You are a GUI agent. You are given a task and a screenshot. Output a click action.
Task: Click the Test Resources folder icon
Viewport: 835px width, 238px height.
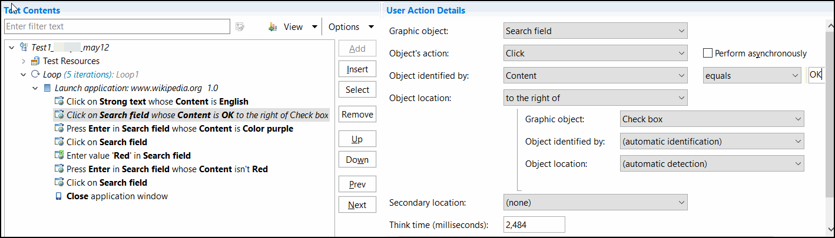pyautogui.click(x=35, y=61)
